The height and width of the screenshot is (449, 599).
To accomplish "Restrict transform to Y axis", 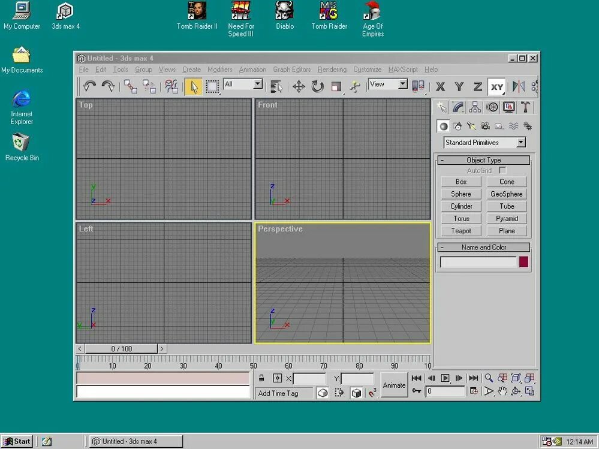I will coord(459,87).
